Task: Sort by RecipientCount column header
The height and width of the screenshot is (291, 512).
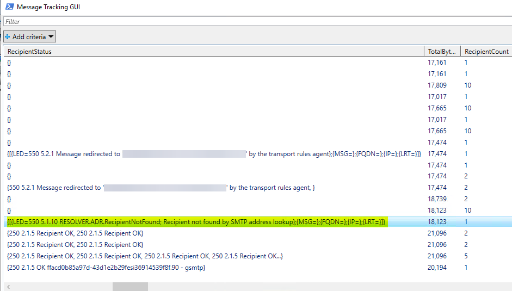Action: 486,52
